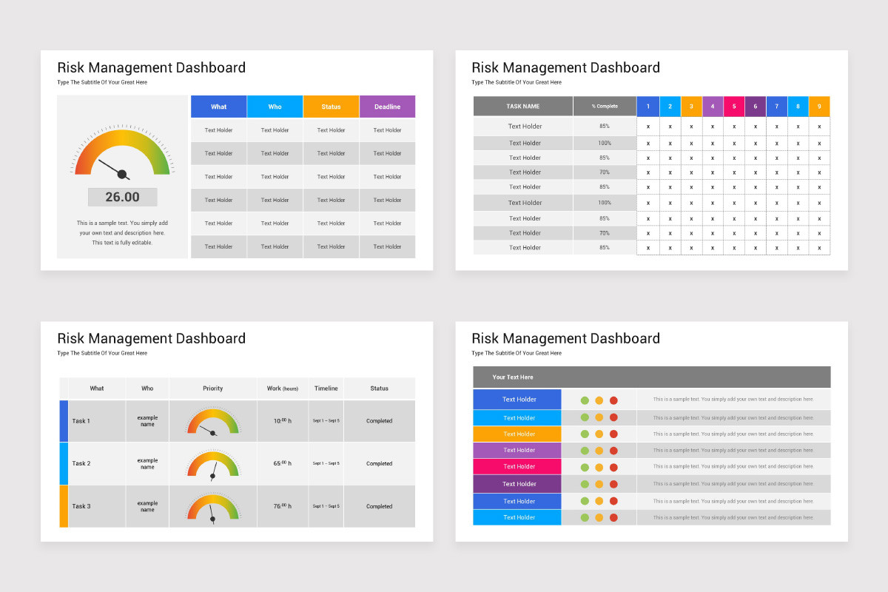
Task: Select the Task 3 priority gauge
Action: pyautogui.click(x=213, y=508)
